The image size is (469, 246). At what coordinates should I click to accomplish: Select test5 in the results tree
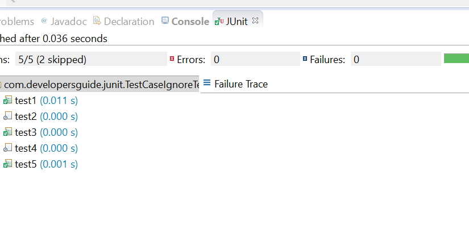click(x=26, y=164)
